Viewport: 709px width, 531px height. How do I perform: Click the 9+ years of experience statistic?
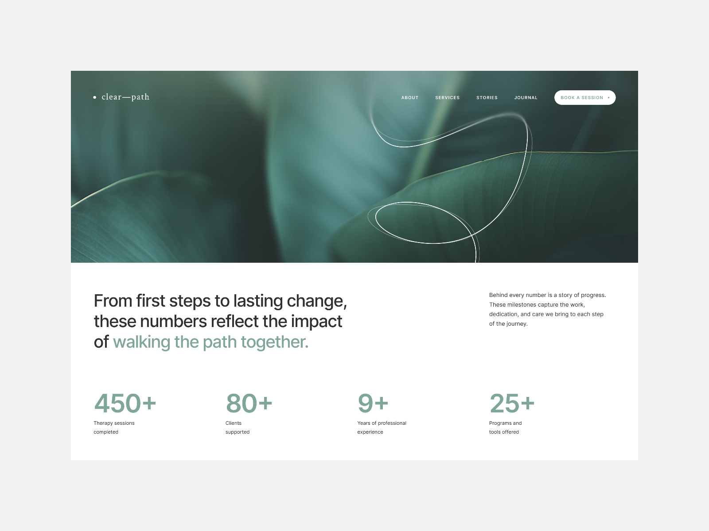tap(373, 403)
